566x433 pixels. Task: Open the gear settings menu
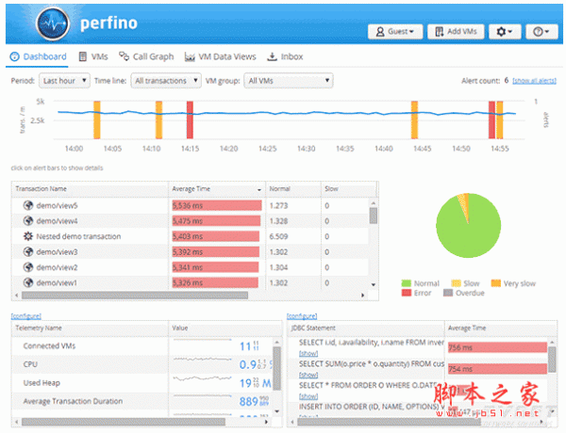coord(505,32)
